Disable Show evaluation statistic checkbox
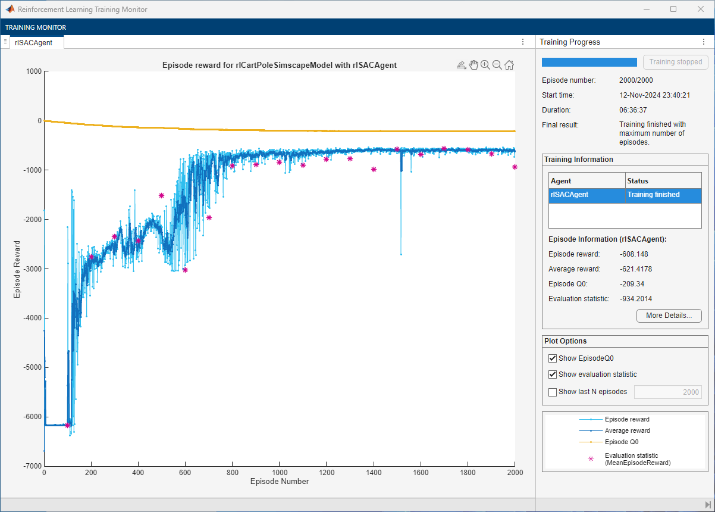Image resolution: width=715 pixels, height=512 pixels. pos(553,374)
